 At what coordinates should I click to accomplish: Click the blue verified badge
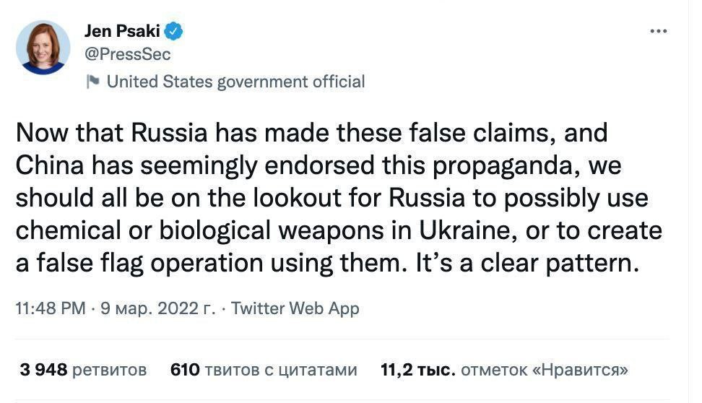[x=174, y=31]
